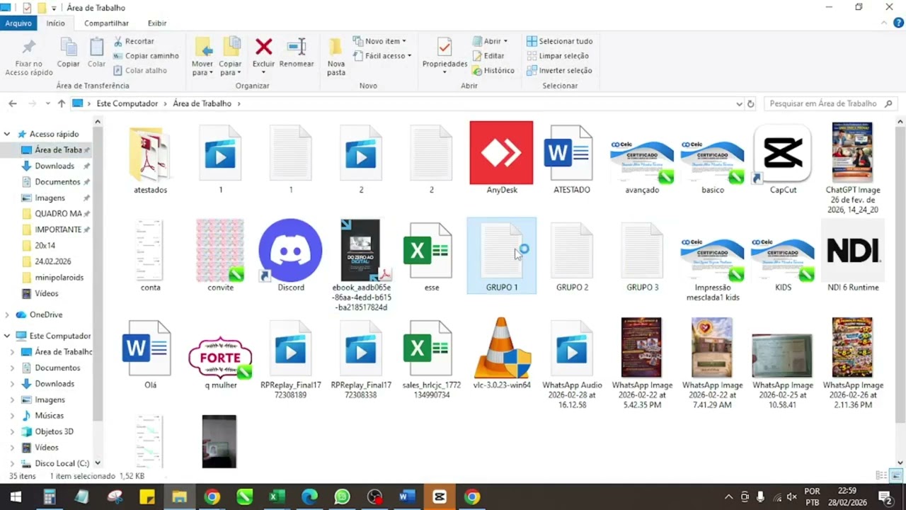Select the convite image thumbnail

220,250
